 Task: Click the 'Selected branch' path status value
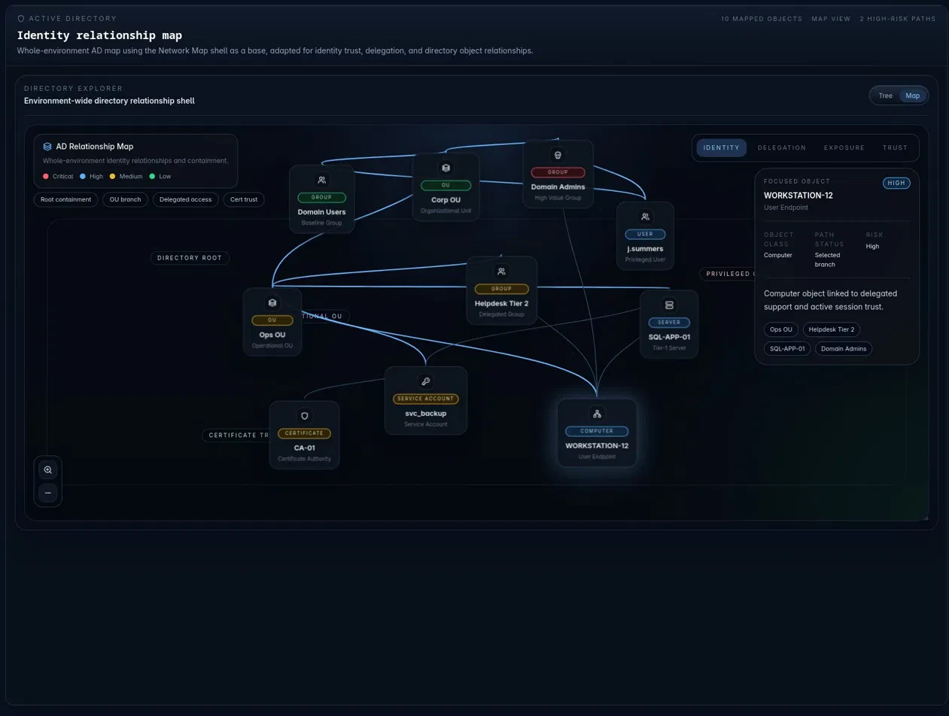[x=827, y=259]
